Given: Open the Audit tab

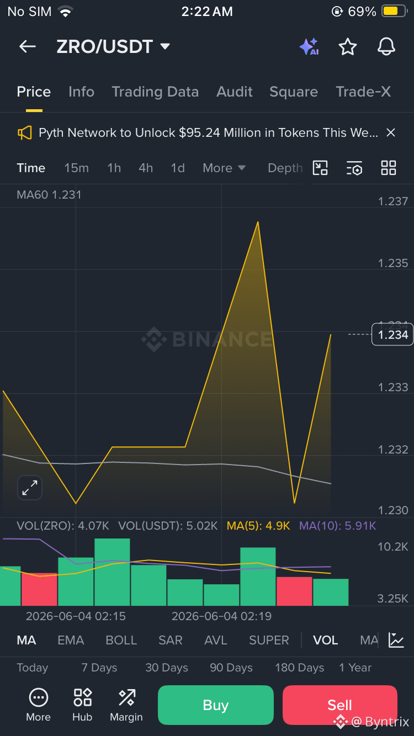Looking at the screenshot, I should [x=235, y=92].
